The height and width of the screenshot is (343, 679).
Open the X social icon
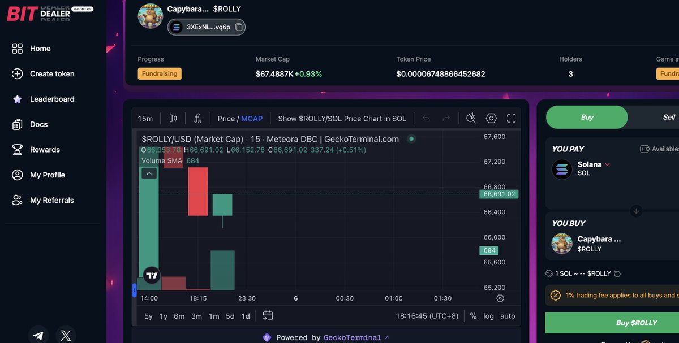pos(66,336)
